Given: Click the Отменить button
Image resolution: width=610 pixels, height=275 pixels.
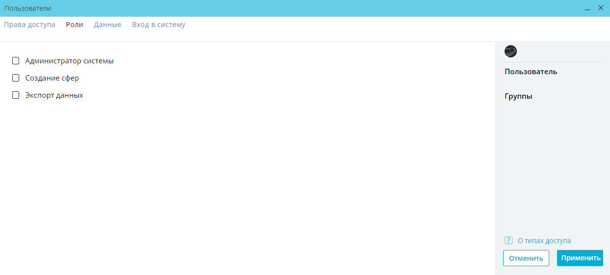Looking at the screenshot, I should coord(526,258).
